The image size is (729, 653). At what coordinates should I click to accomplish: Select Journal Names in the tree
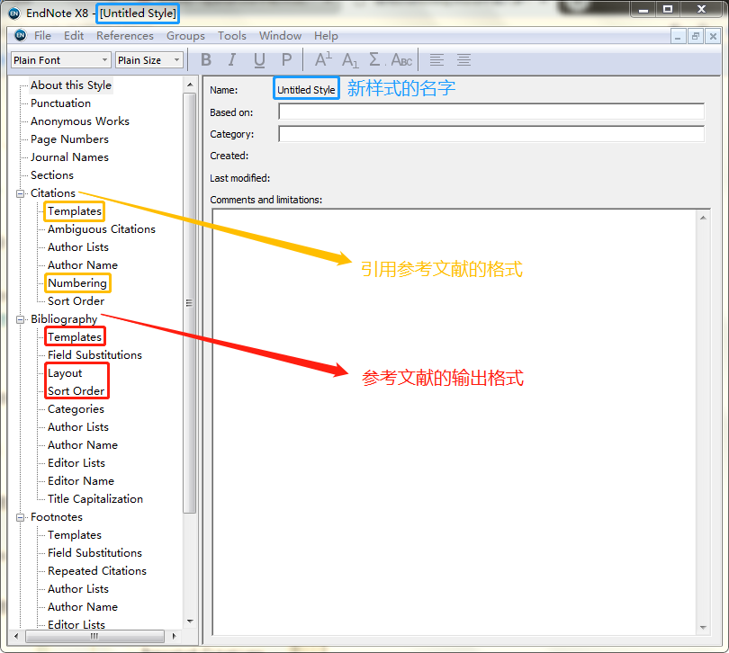tap(69, 157)
